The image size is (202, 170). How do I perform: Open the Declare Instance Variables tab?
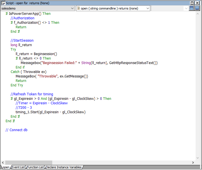[x=64, y=167]
